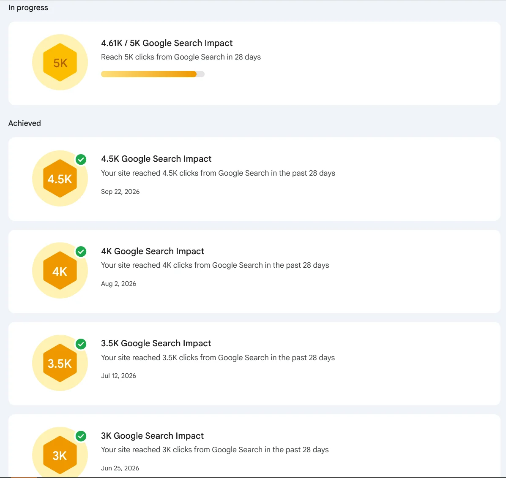Select the '4K Google Search Impact' heading
506x478 pixels.
tap(153, 251)
